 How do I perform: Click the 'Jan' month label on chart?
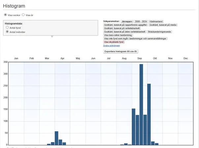[16, 58]
